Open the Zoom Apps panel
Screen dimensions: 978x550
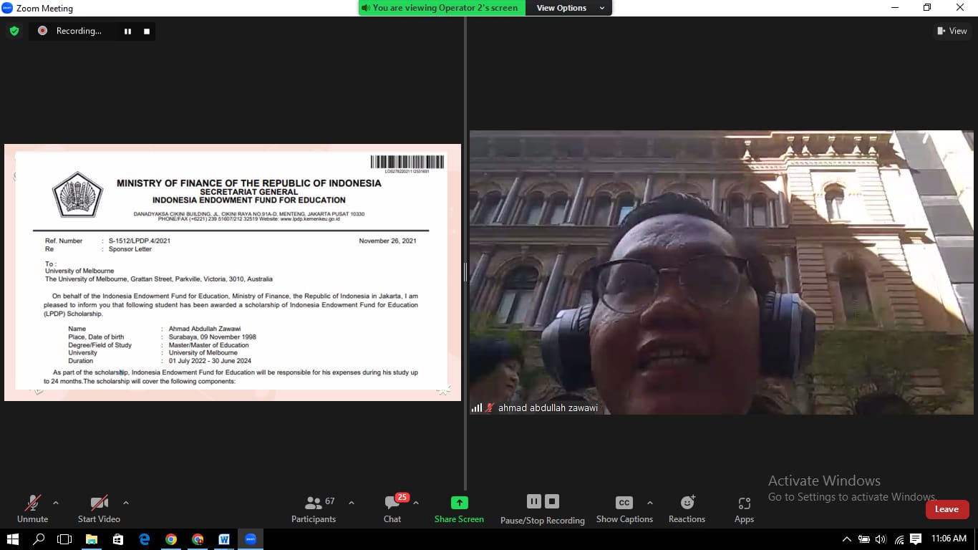pos(744,508)
